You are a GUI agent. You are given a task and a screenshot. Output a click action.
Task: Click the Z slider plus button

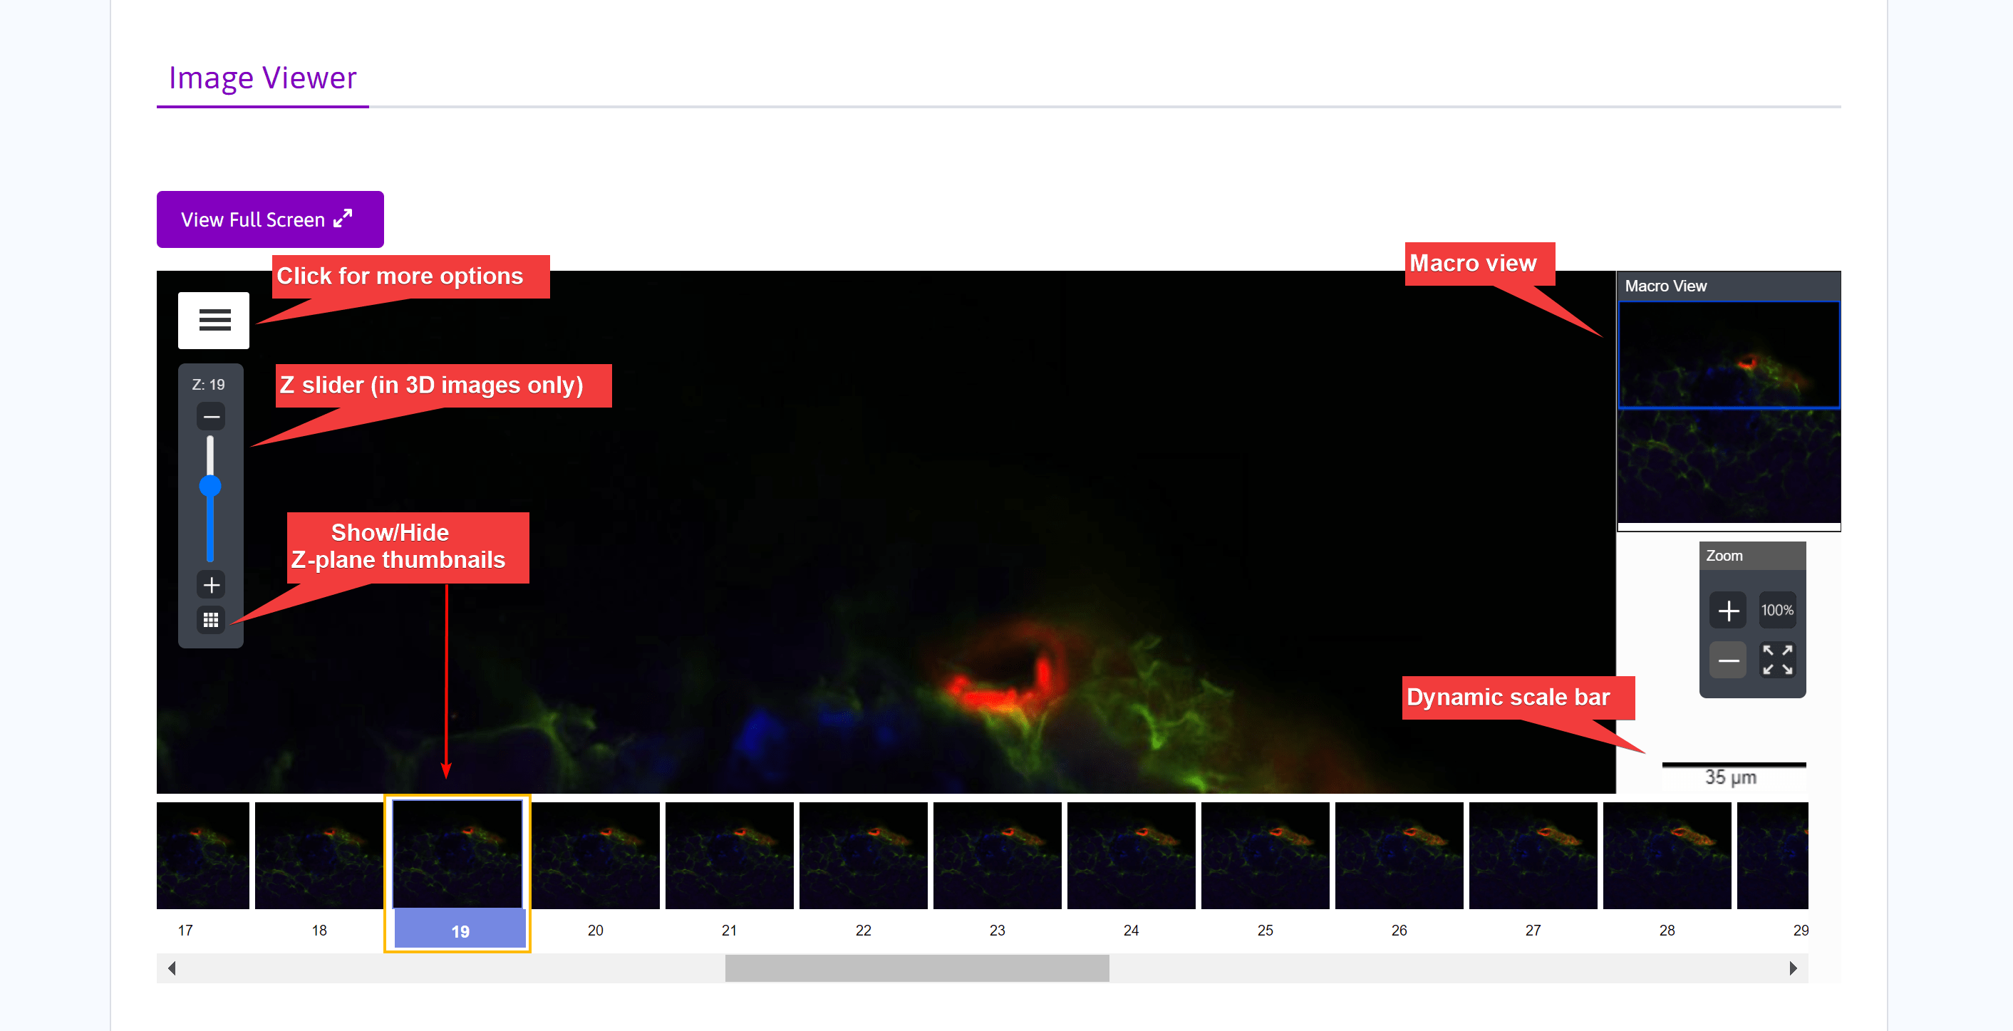210,585
